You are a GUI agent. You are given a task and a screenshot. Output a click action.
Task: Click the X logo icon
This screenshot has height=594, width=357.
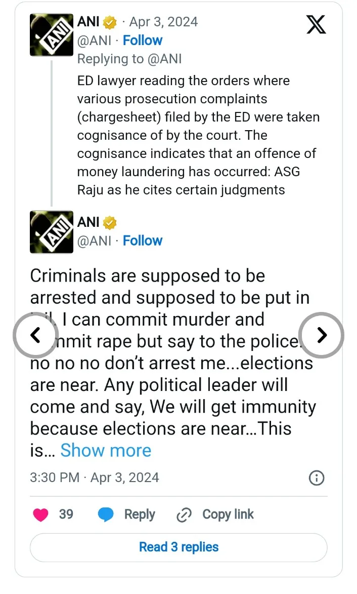pos(316,24)
